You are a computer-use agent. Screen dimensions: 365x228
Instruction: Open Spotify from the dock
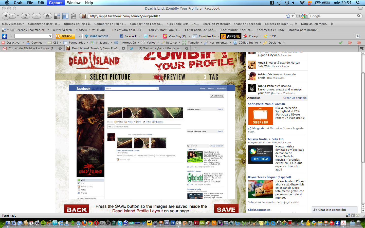coord(43,223)
